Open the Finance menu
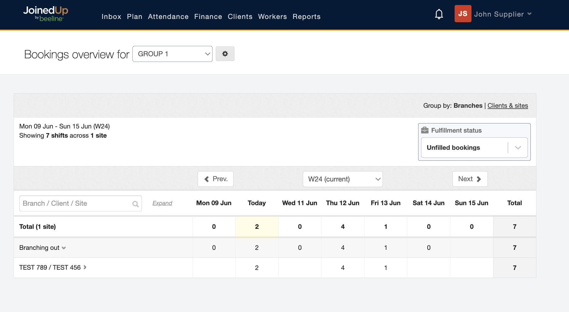The height and width of the screenshot is (312, 569). click(208, 17)
